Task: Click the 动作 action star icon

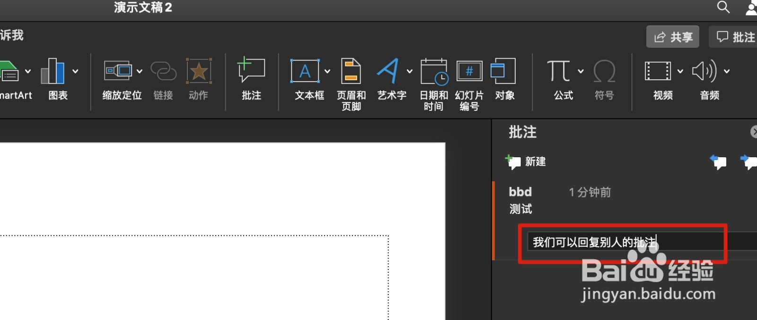Action: pyautogui.click(x=199, y=71)
